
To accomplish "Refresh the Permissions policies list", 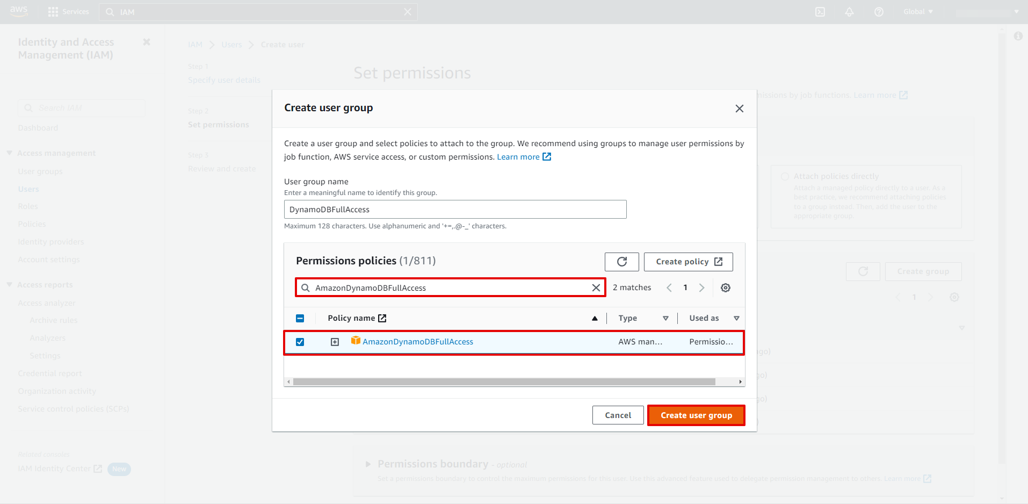I will pos(622,262).
